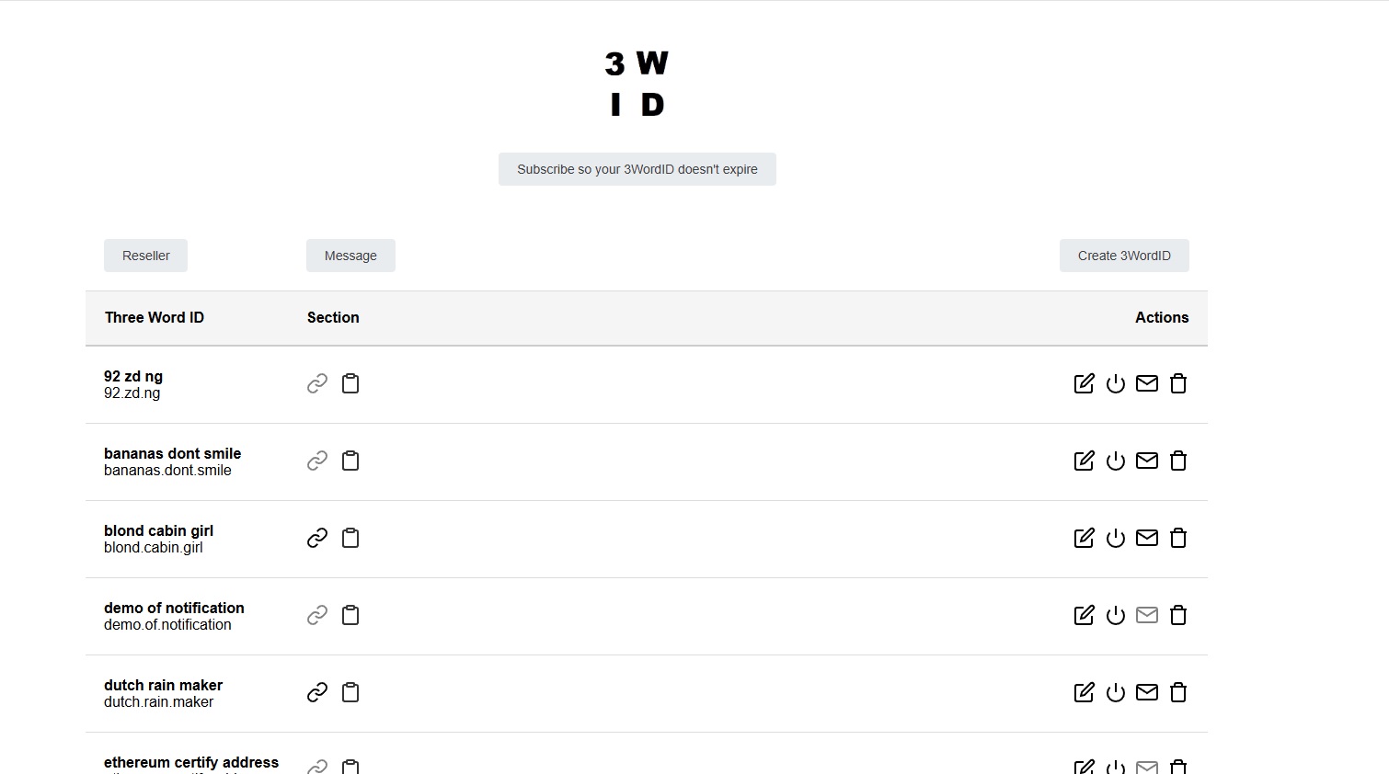Select the Actions column header
Image resolution: width=1389 pixels, height=774 pixels.
coord(1162,317)
